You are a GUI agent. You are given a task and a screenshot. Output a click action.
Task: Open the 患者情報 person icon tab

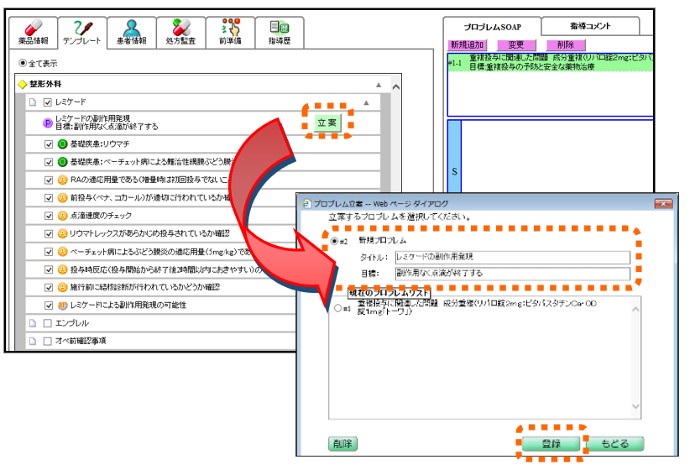[130, 33]
